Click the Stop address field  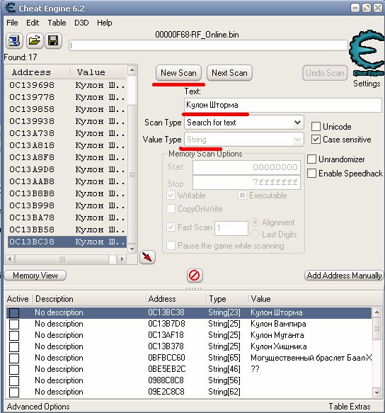246,182
